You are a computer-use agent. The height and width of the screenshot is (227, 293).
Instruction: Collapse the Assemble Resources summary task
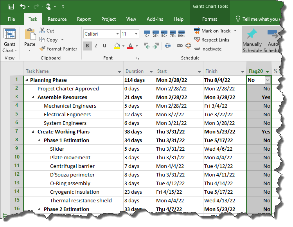(x=33, y=97)
